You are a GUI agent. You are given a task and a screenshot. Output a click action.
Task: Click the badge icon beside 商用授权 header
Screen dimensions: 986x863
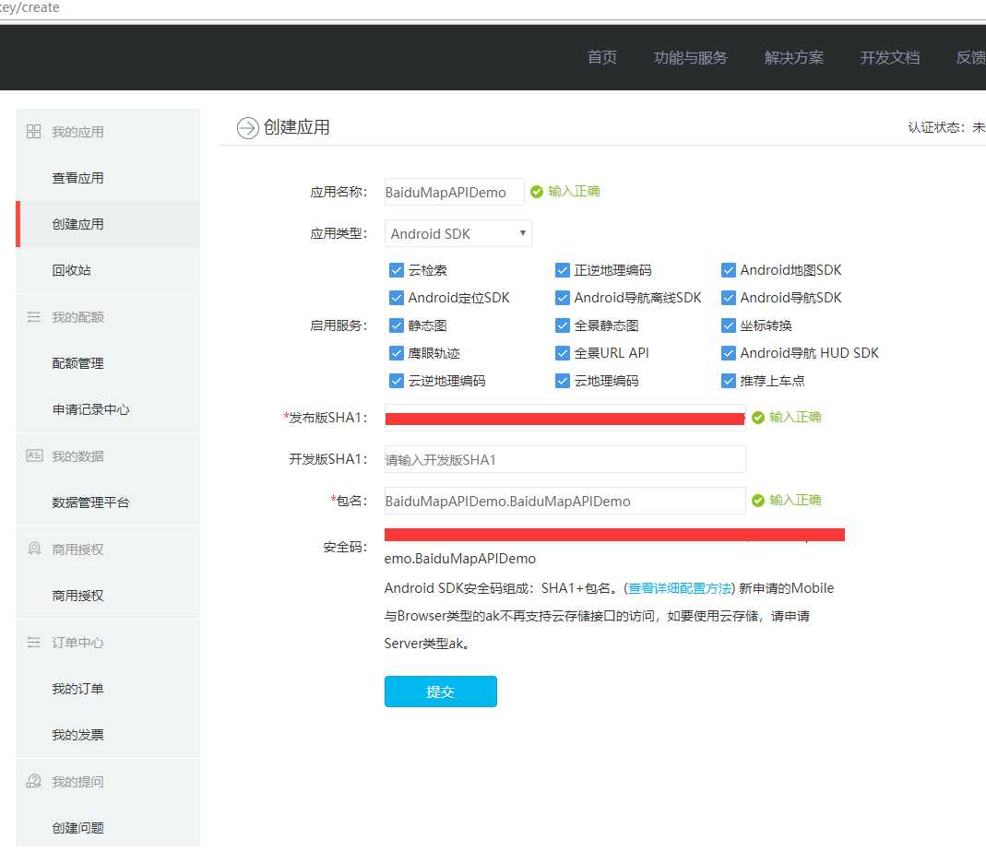(x=34, y=549)
